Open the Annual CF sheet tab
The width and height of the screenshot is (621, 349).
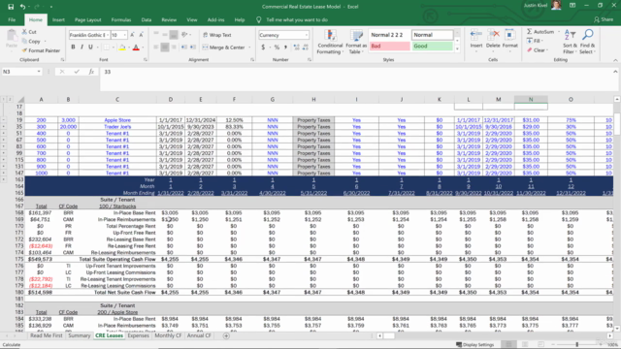tap(199, 335)
